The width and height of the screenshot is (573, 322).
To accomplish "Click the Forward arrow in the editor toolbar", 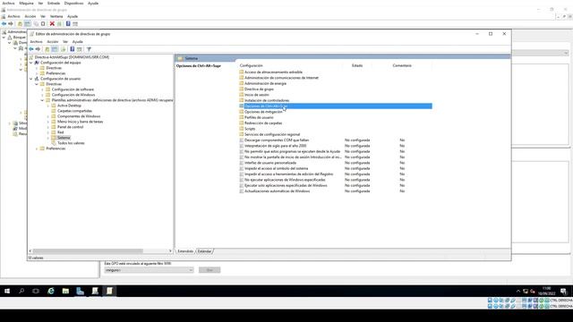I will (38, 49).
